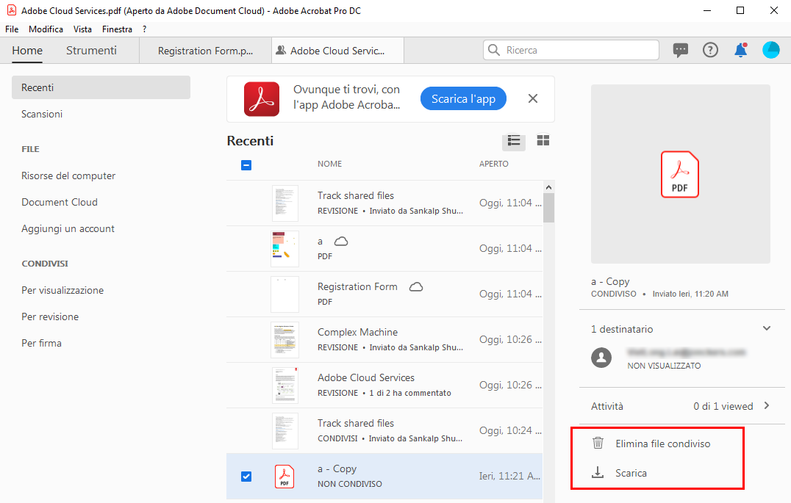Click the 'Scarica l'app' button

463,99
